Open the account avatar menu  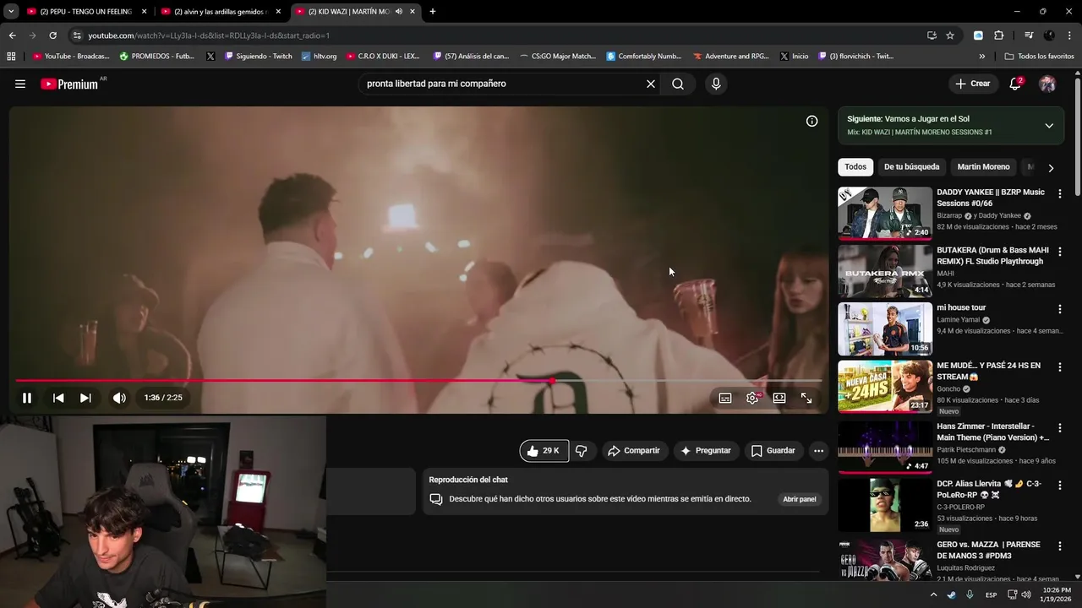pyautogui.click(x=1047, y=84)
